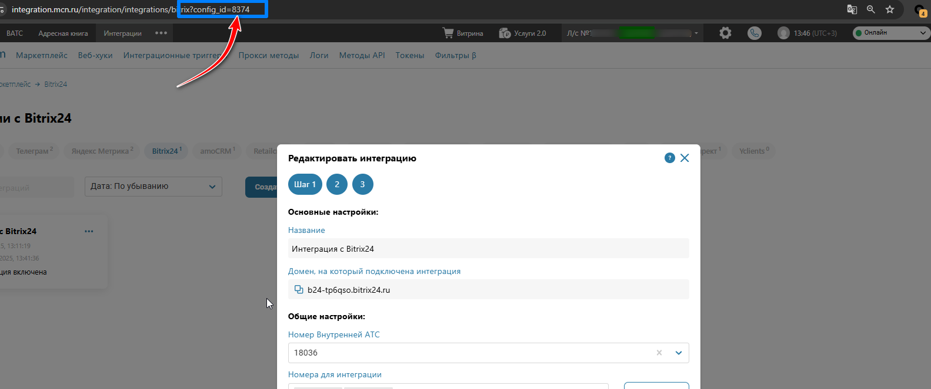
Task: Go to step 3 of the wizard
Action: click(362, 184)
